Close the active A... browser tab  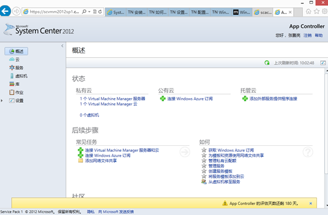click(x=290, y=12)
